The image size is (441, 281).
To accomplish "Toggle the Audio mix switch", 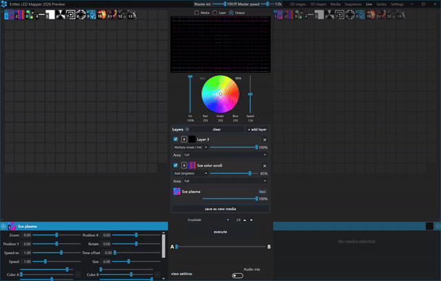I will tap(238, 275).
